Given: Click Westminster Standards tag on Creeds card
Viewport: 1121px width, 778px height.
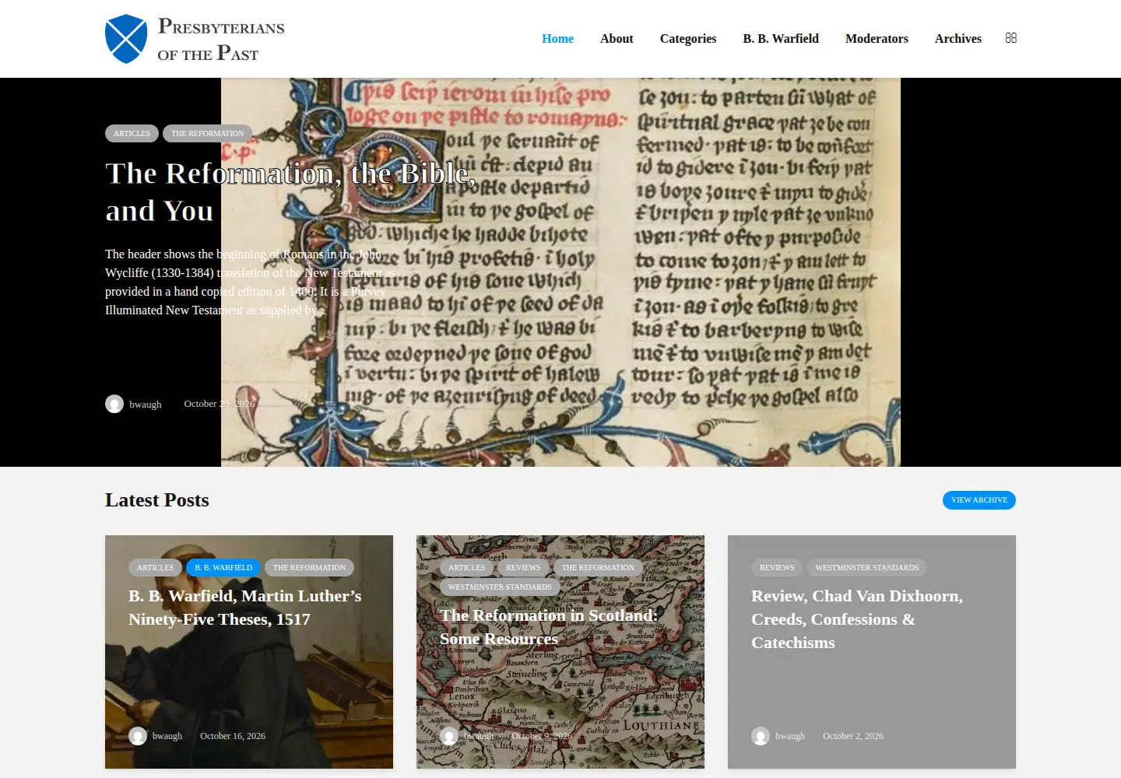Looking at the screenshot, I should pyautogui.click(x=866, y=568).
